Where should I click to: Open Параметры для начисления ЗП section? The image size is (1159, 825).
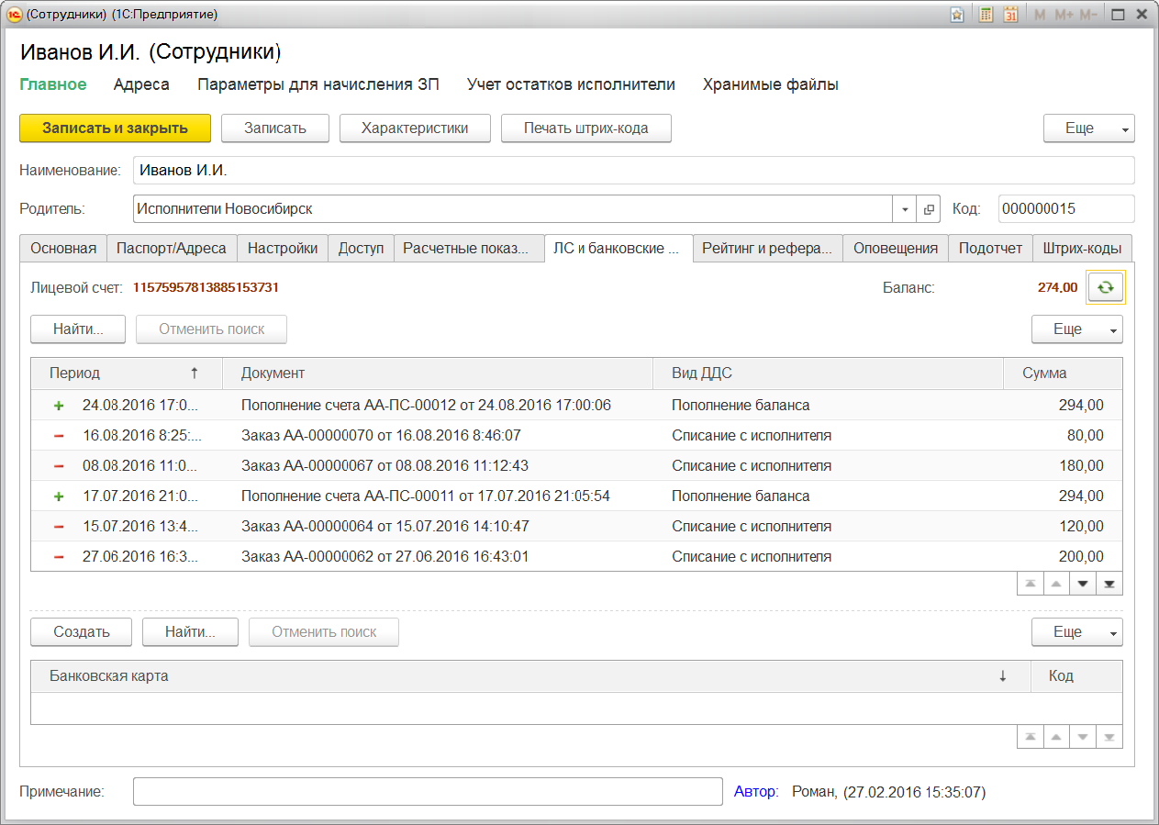click(x=318, y=84)
